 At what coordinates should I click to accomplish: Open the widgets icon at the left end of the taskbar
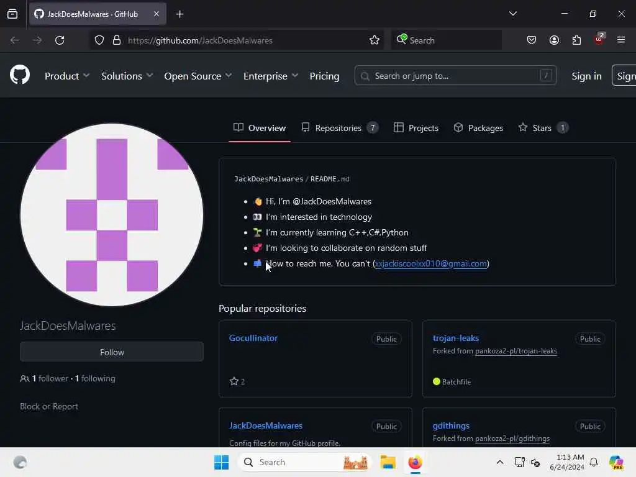[20, 462]
